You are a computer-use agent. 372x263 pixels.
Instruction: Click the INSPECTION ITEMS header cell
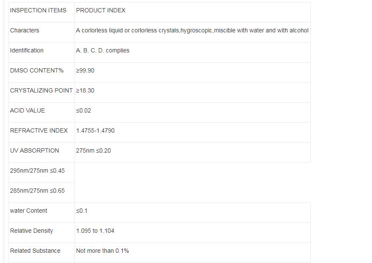pos(38,10)
